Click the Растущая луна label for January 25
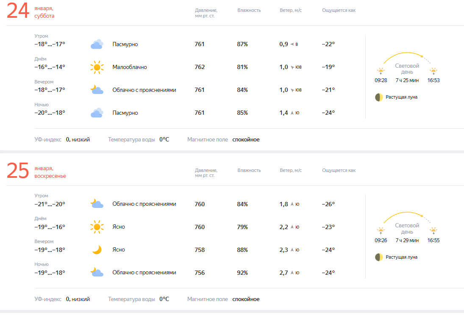Viewport: 464px width, 315px height. click(401, 257)
